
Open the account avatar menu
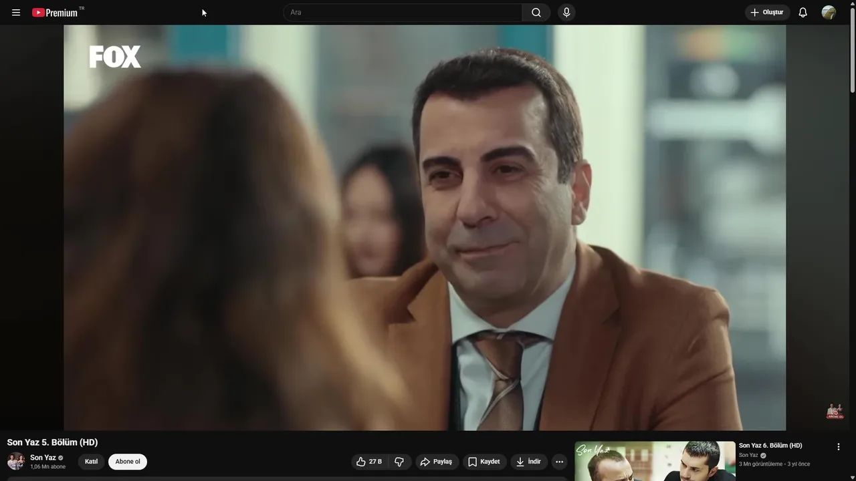pyautogui.click(x=829, y=13)
